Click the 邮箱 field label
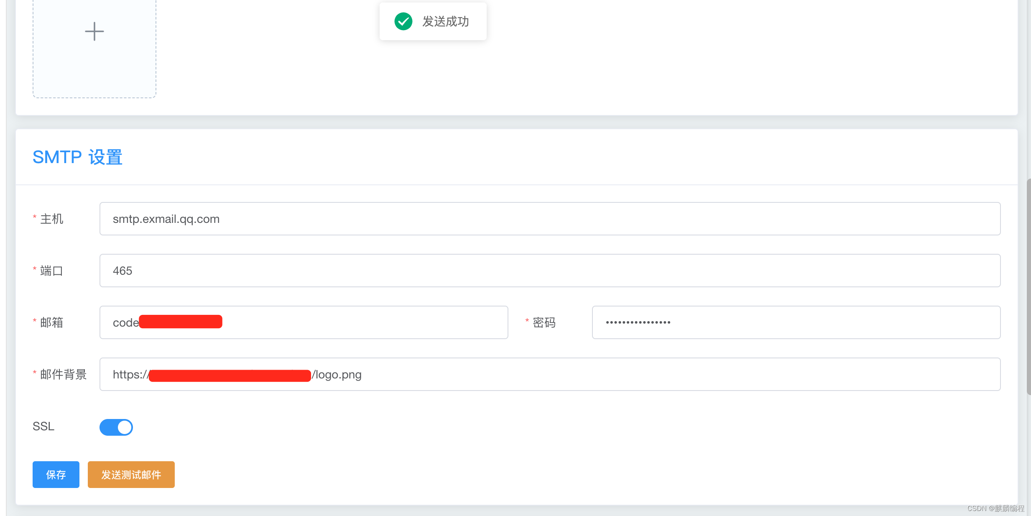This screenshot has width=1031, height=516. pyautogui.click(x=51, y=322)
